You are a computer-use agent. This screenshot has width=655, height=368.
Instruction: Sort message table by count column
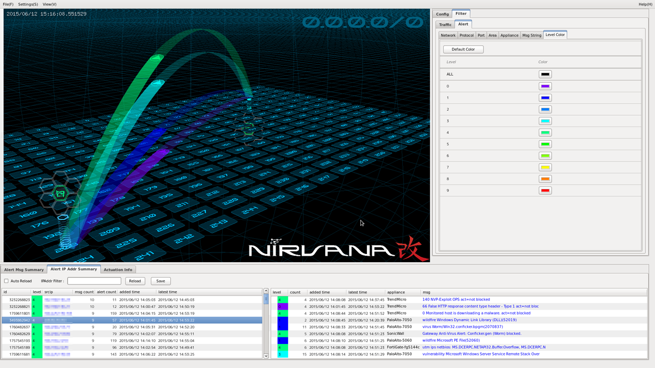297,292
